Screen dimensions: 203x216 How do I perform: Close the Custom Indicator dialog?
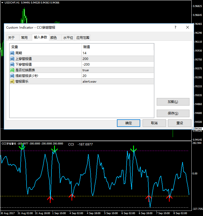click(187, 27)
